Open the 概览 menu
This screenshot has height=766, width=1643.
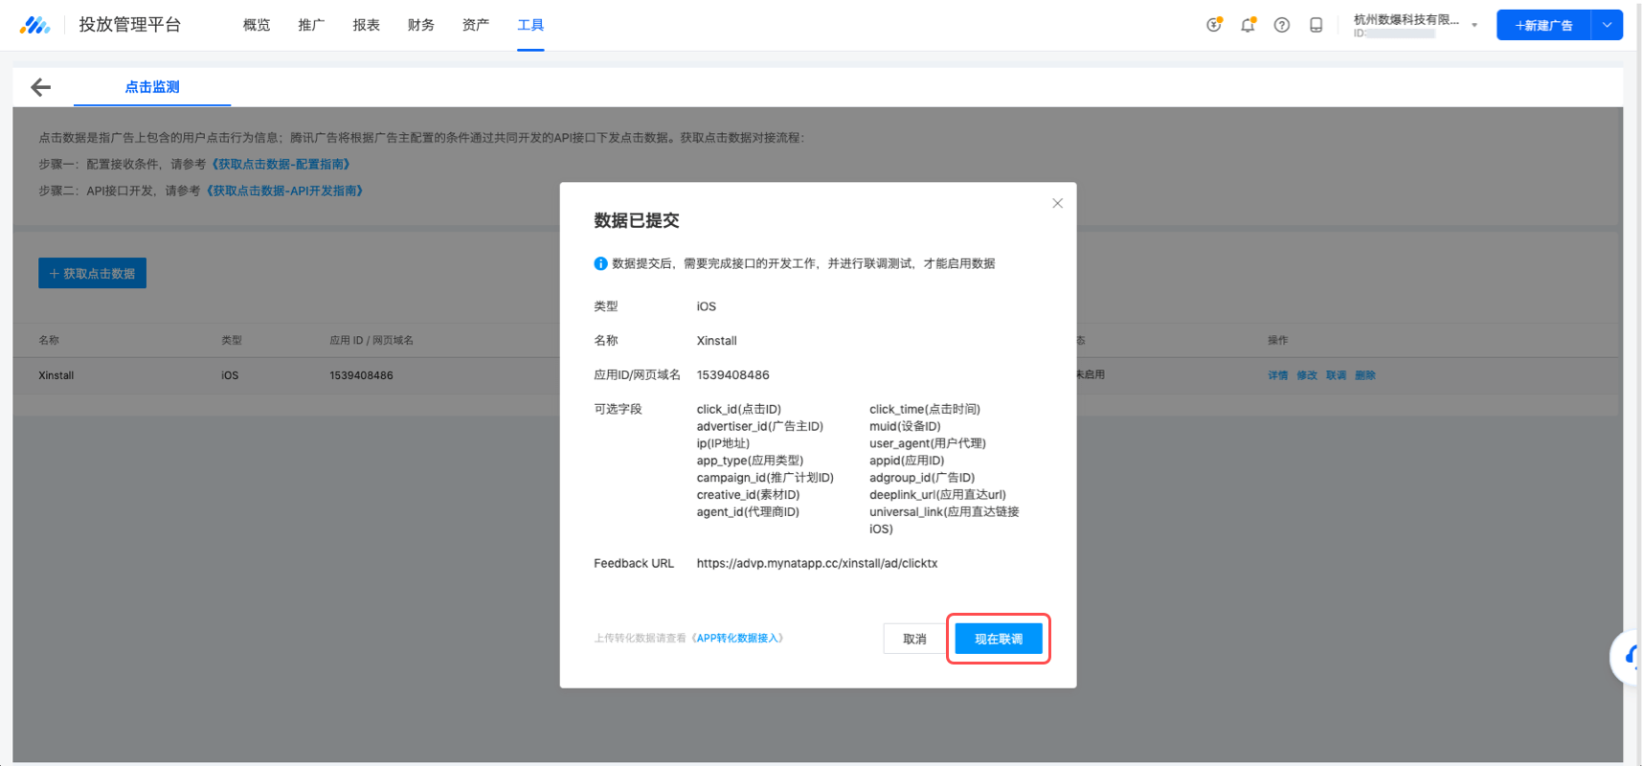pos(257,25)
